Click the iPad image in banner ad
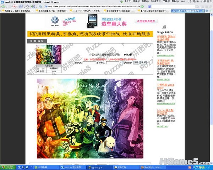The height and width of the screenshot is (170, 213). 92,21
